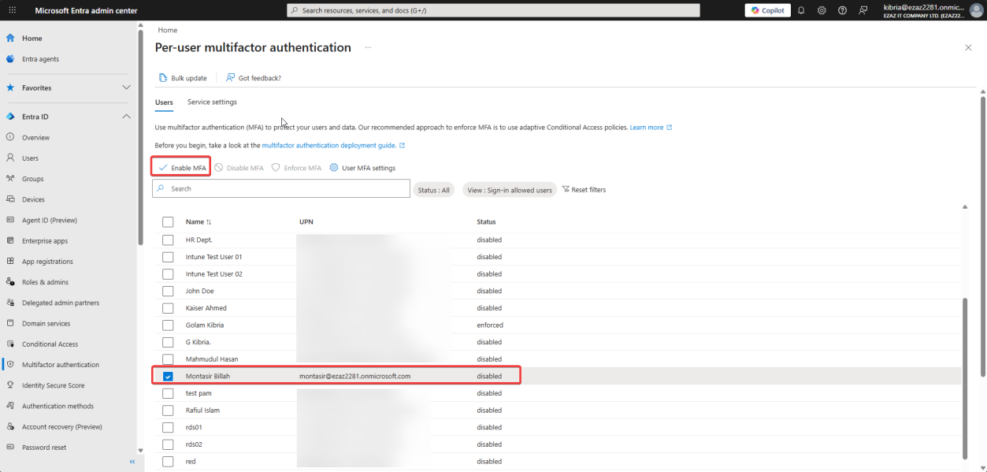Toggle the select-all checkbox in header

168,222
